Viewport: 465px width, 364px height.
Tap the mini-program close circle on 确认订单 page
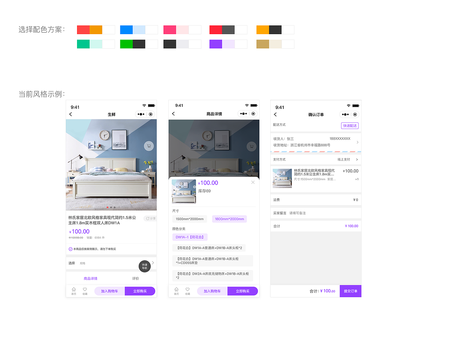pyautogui.click(x=355, y=114)
